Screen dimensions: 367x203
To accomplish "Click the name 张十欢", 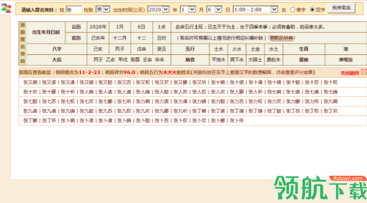I will coord(30,92).
